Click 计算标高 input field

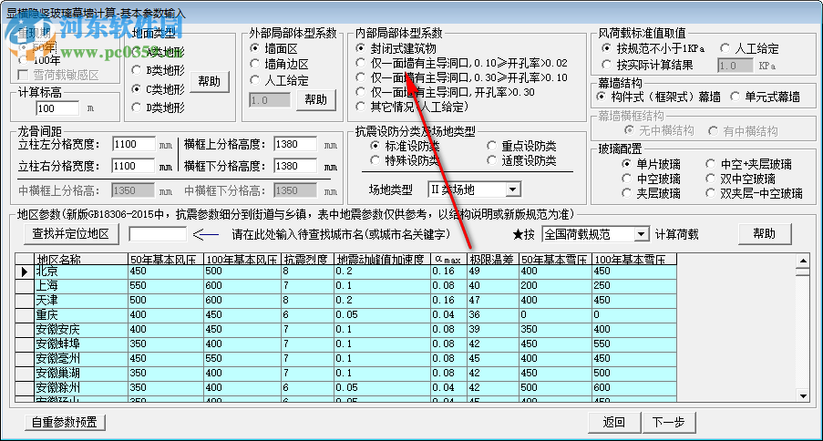click(57, 108)
